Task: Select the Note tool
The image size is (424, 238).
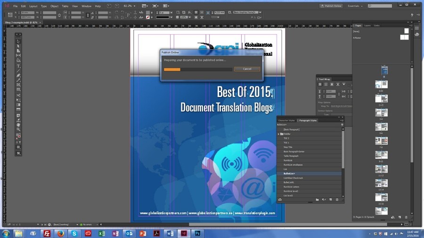Action: [x=18, y=116]
